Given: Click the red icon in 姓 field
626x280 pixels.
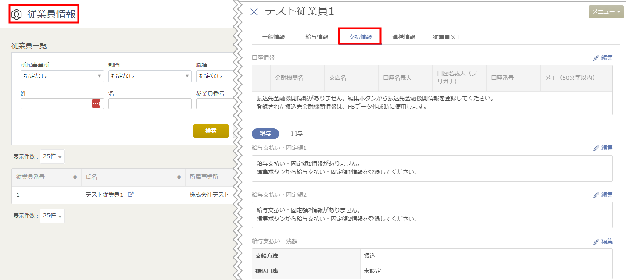Looking at the screenshot, I should pos(96,103).
